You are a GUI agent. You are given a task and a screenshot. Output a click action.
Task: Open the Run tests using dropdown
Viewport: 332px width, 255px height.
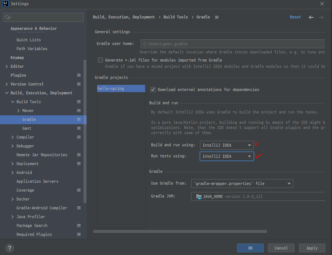pyautogui.click(x=226, y=156)
